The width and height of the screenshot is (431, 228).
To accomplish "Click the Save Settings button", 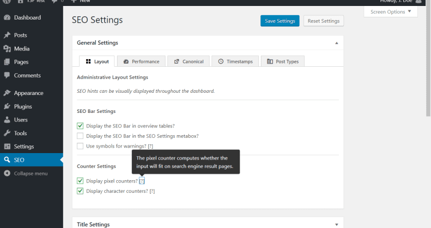I will coord(280,21).
